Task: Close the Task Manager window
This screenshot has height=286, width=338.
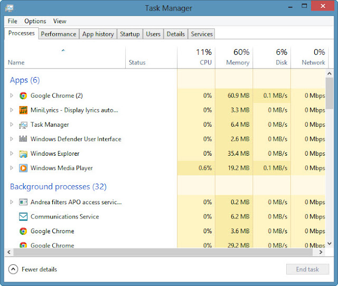Action: (323, 6)
